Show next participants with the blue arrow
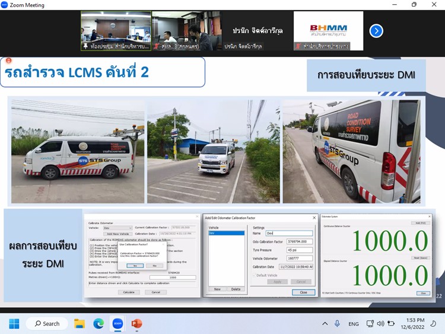This screenshot has height=334, width=445. [376, 31]
